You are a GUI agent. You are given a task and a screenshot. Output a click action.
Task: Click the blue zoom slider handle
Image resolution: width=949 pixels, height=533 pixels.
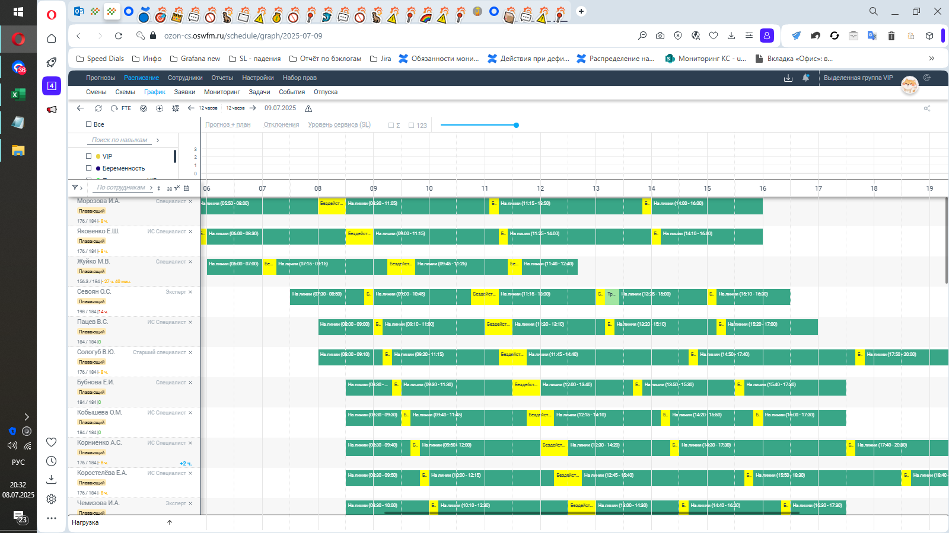[516, 125]
